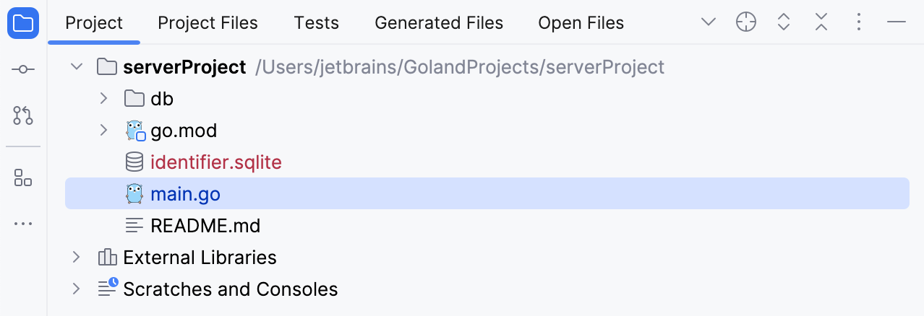
Task: Select the identifier.sqlite file
Action: 215,162
